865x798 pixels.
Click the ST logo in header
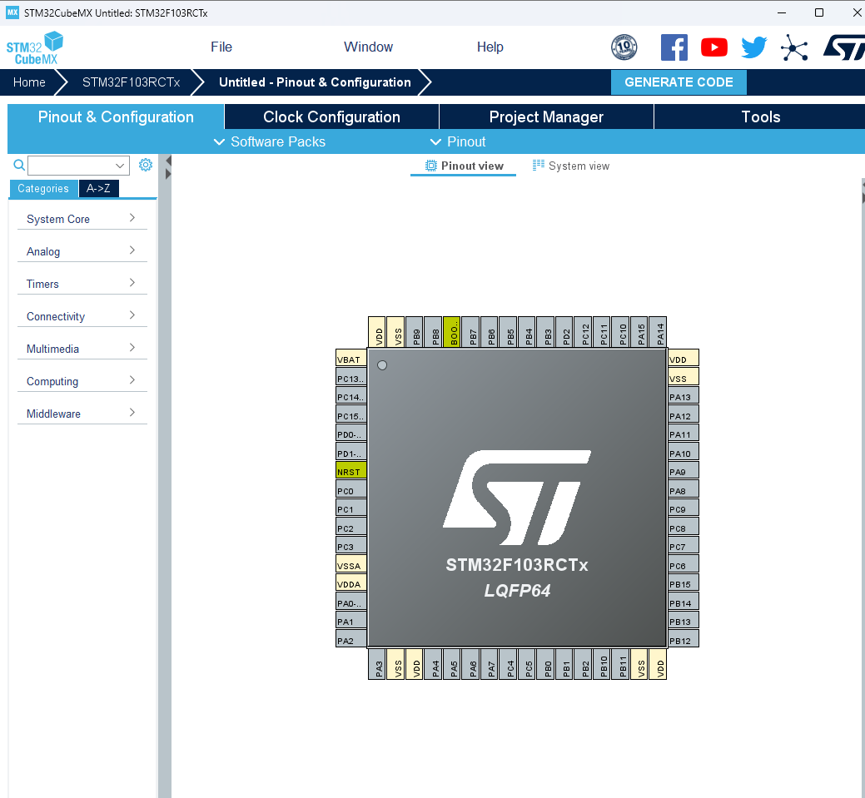(x=844, y=47)
